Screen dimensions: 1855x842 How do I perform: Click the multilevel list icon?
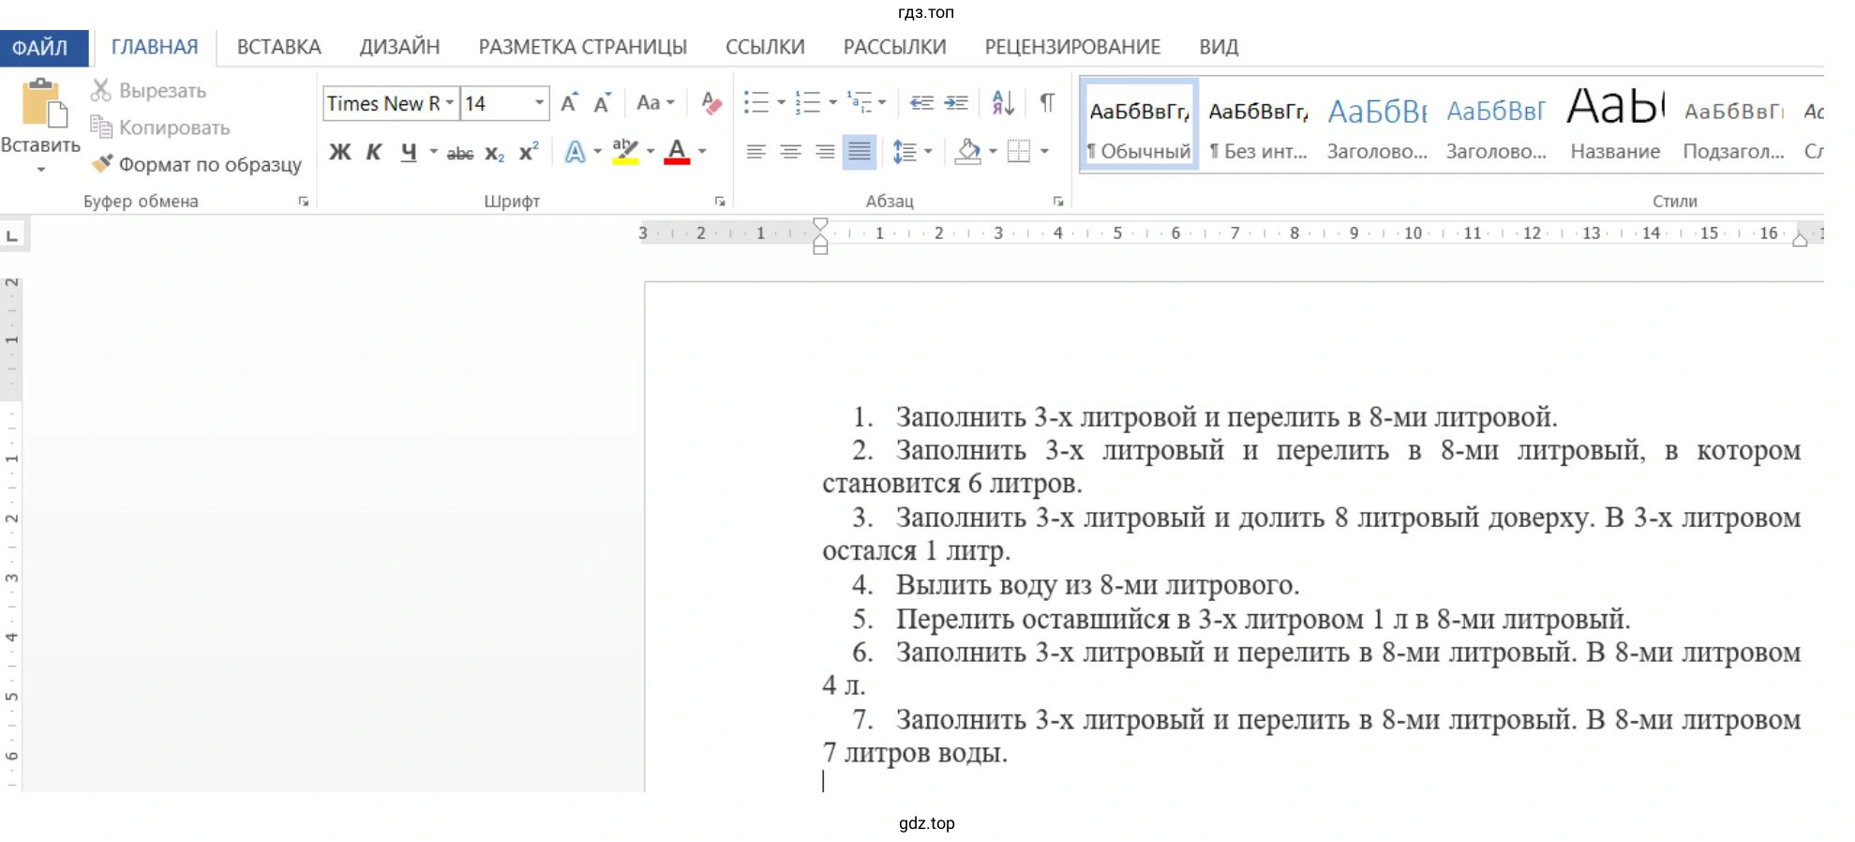click(x=859, y=102)
